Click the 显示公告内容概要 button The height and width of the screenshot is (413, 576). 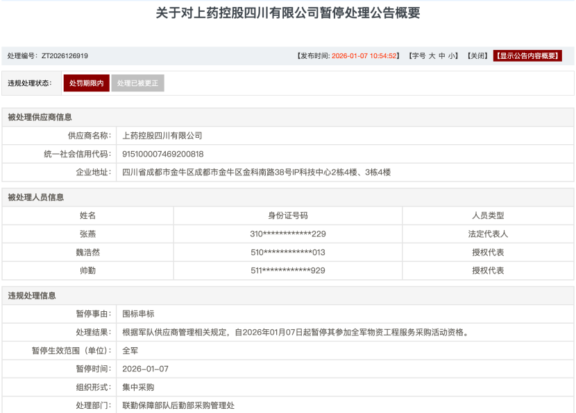pyautogui.click(x=527, y=55)
